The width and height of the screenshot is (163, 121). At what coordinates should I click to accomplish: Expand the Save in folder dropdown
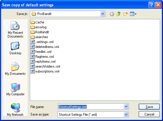[x=103, y=14]
